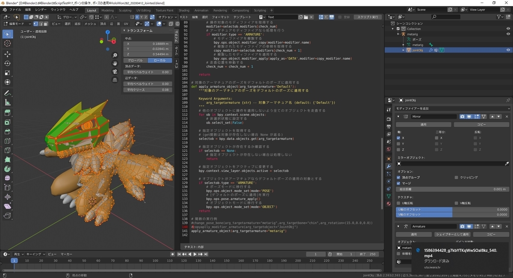
Task: Select the Inset Faces tool
Action: (x=7, y=122)
